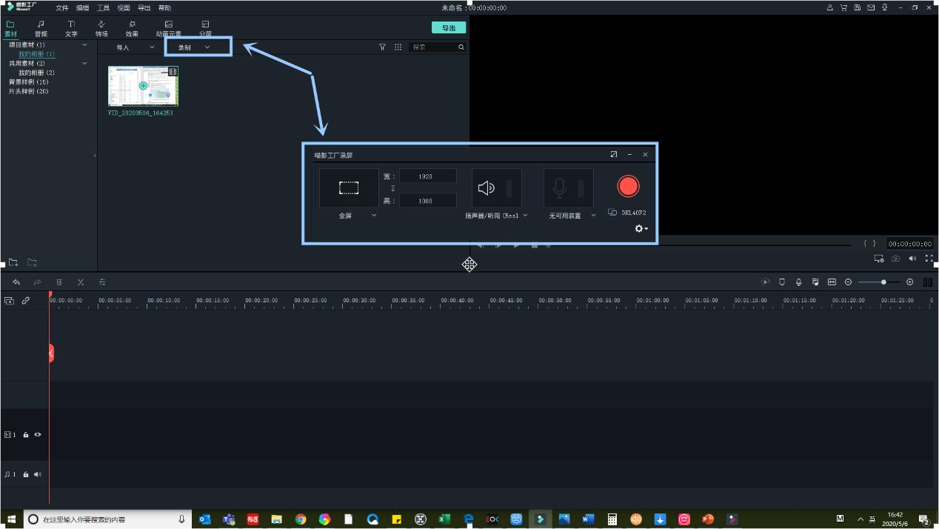
Task: Open the 文件 menu
Action: pos(62,8)
